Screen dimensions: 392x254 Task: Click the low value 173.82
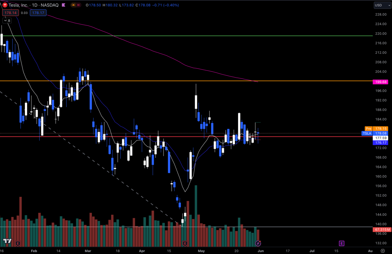[128, 5]
